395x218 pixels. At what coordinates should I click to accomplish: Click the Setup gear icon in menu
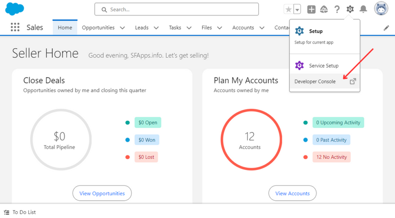click(299, 31)
